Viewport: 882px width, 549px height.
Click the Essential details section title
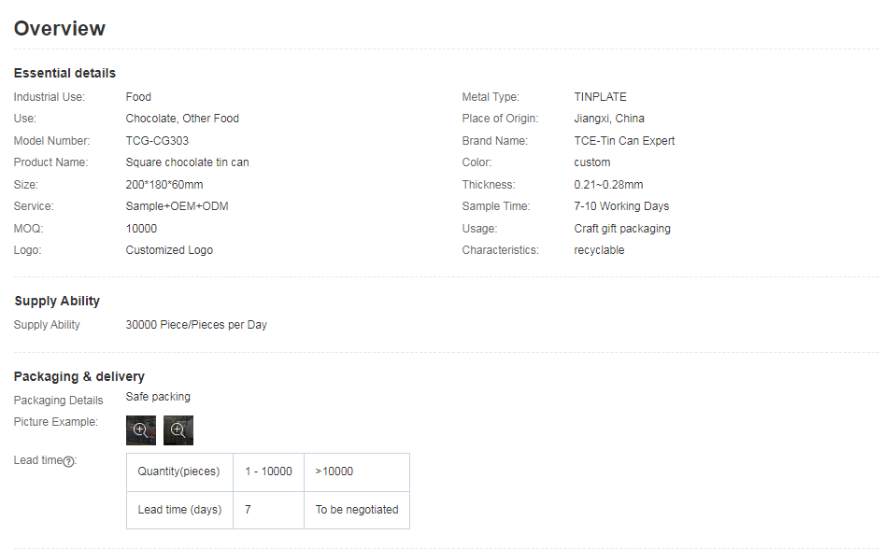click(x=64, y=73)
